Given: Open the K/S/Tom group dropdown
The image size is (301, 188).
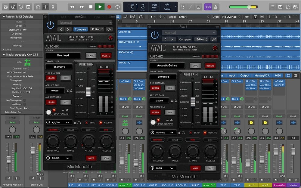Looking at the screenshot, I should (59, 122).
